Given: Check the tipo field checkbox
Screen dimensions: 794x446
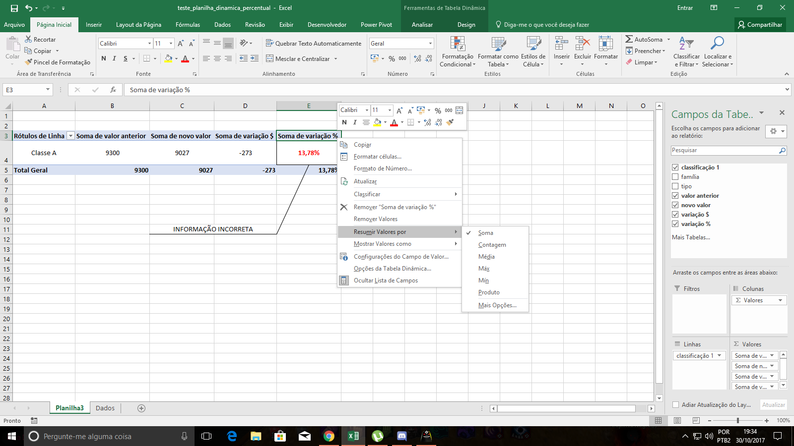Looking at the screenshot, I should tap(675, 186).
